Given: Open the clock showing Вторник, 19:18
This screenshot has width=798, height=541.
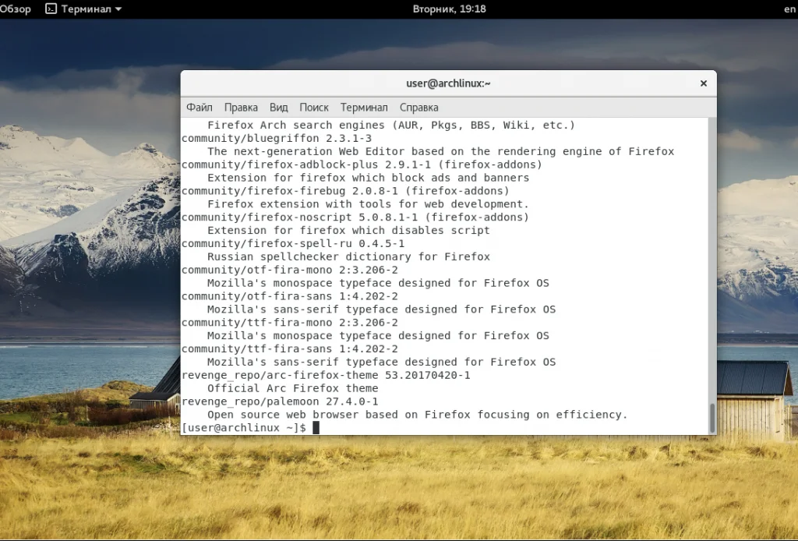Looking at the screenshot, I should point(449,9).
